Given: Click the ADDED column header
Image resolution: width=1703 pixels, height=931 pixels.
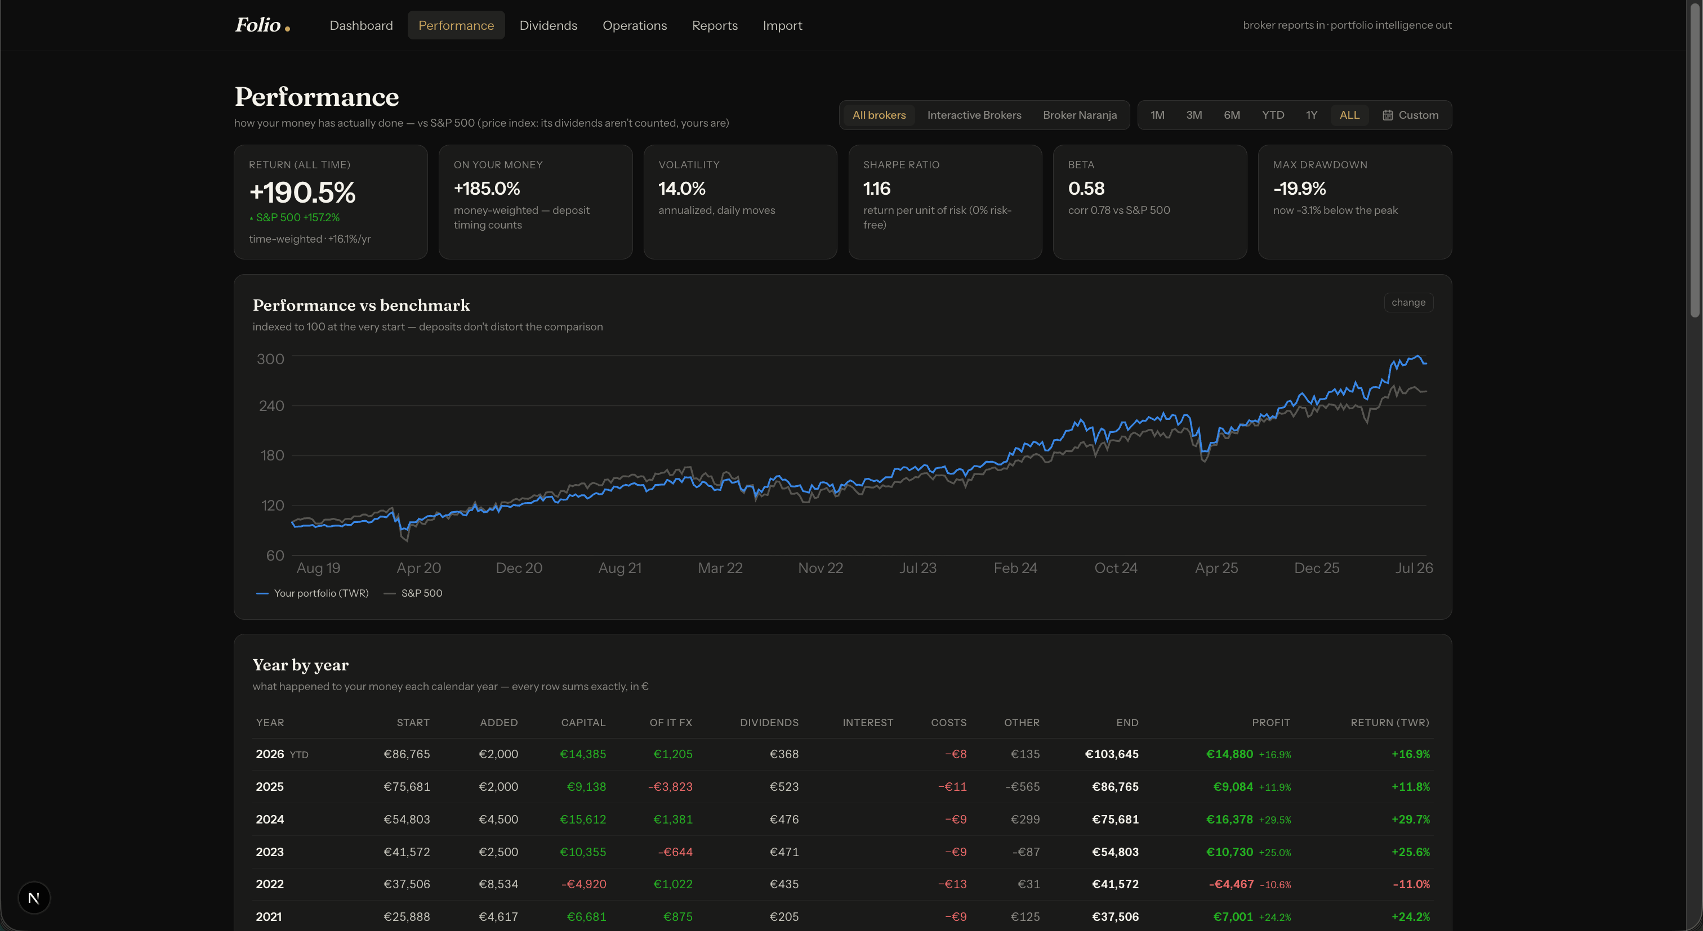Looking at the screenshot, I should click(499, 723).
